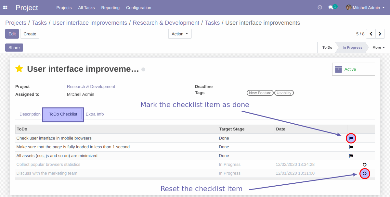Open the Action dropdown
This screenshot has width=390, height=197.
tap(180, 33)
